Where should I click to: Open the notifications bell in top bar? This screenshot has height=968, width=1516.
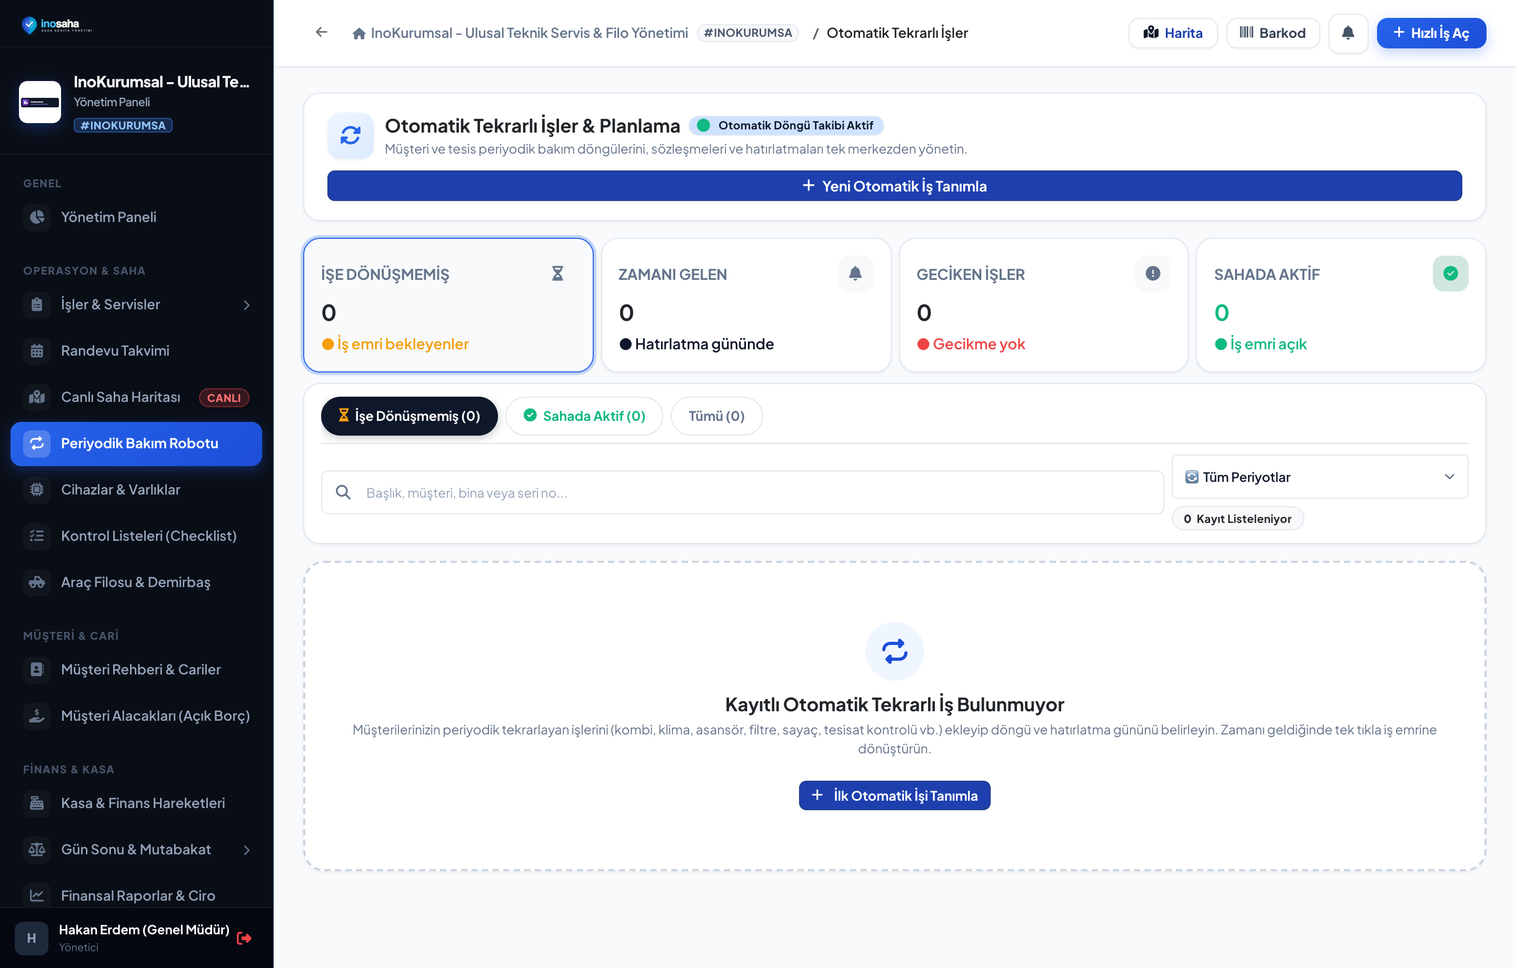[x=1347, y=33]
